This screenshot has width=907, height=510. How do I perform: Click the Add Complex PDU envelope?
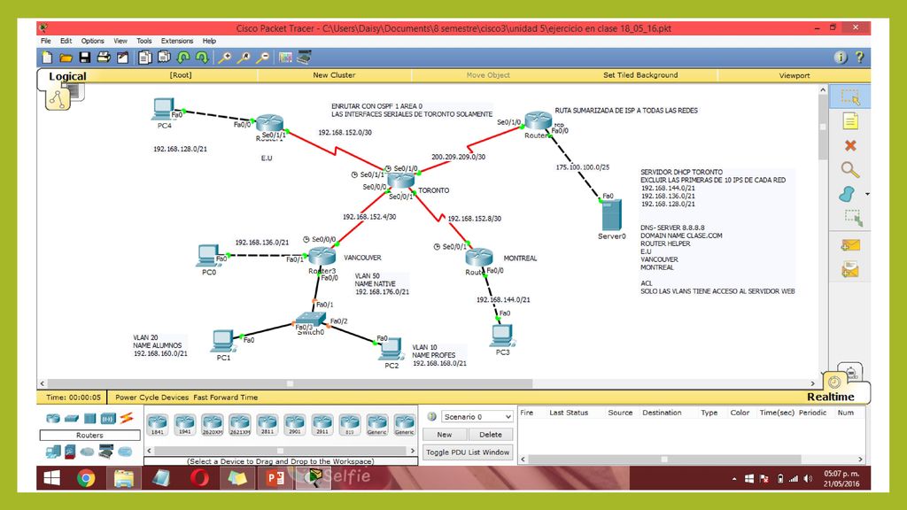tap(849, 269)
